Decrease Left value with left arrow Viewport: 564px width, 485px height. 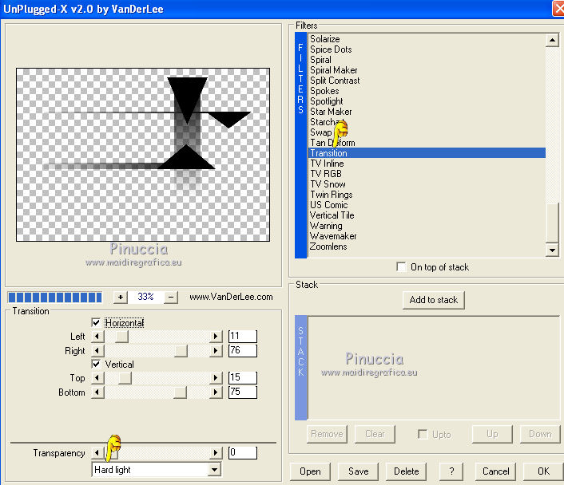pyautogui.click(x=97, y=337)
